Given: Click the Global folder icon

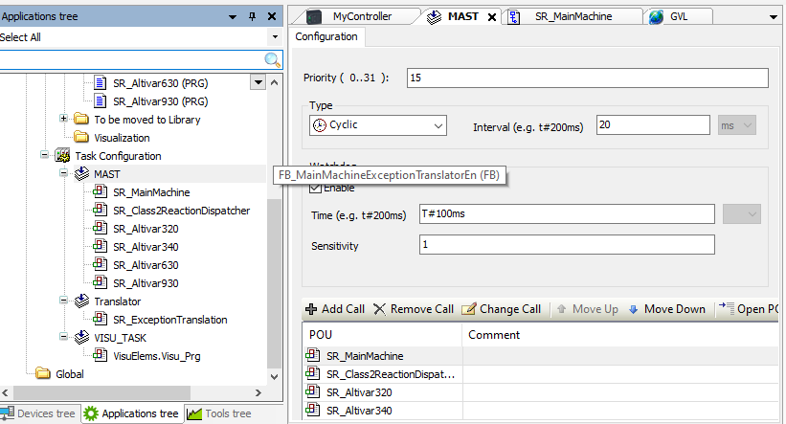Looking at the screenshot, I should 43,374.
